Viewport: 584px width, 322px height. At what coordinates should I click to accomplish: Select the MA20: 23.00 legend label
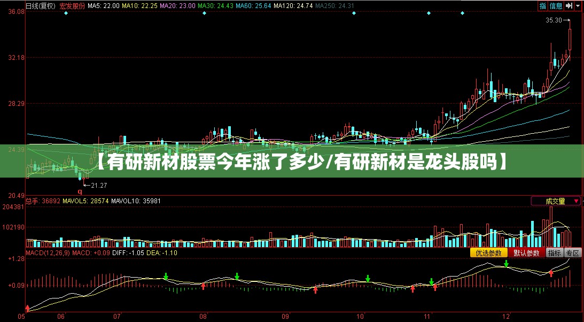[x=177, y=6]
